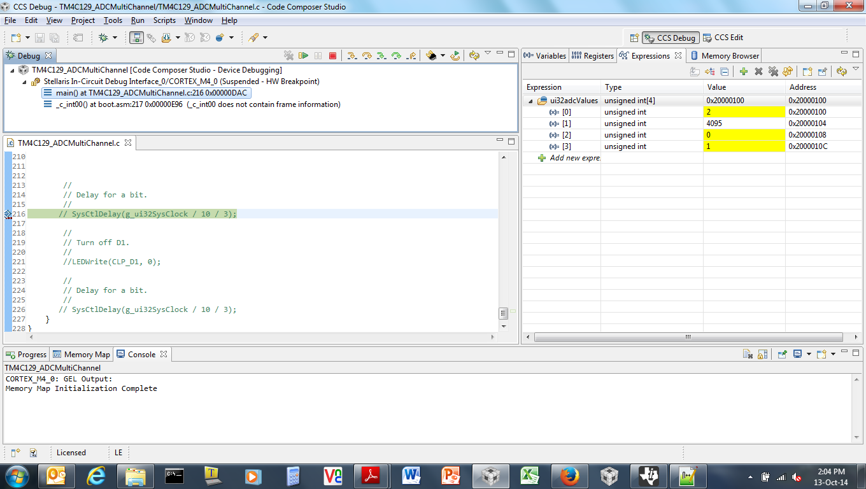Click the Windows Start button
Viewport: 866px width, 489px height.
[x=16, y=476]
